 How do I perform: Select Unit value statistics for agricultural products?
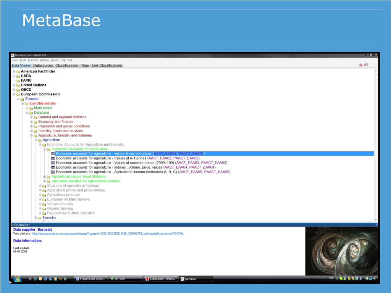click(86, 181)
